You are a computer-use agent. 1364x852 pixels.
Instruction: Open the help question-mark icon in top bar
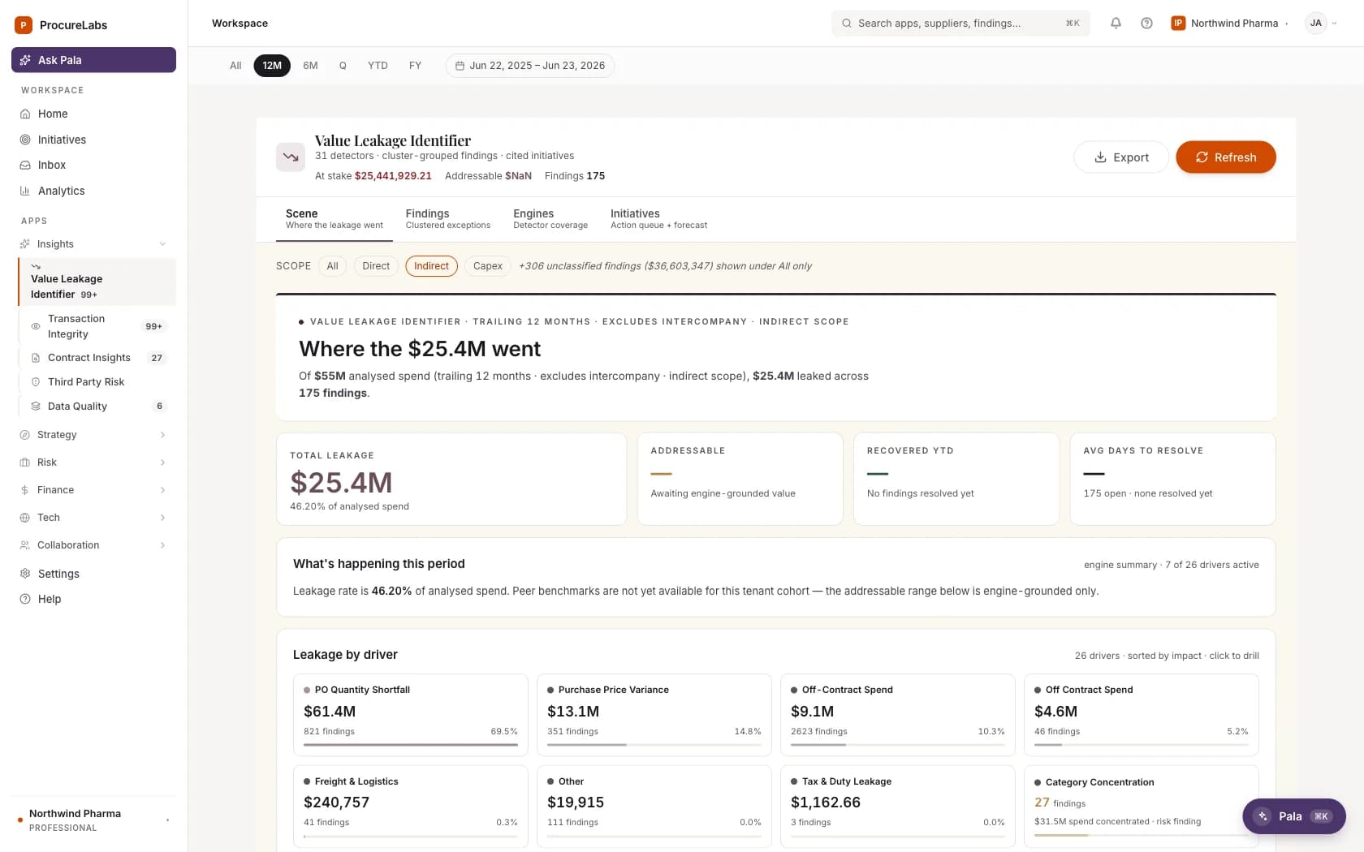1146,24
